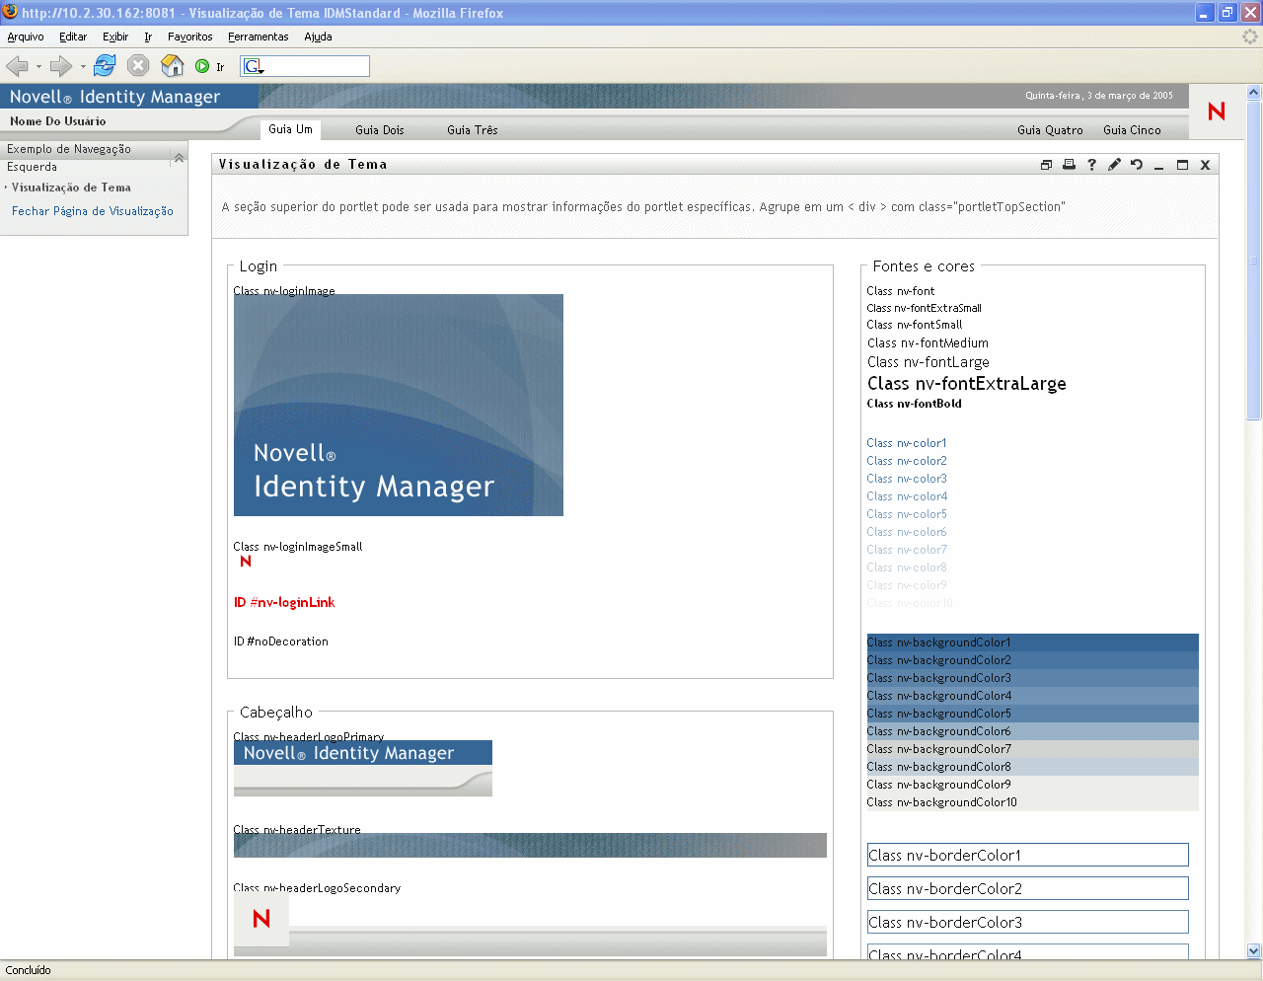Screen dimensions: 1263x981
Task: Maximize the Visualização de Tema portlet
Action: coord(1182,165)
